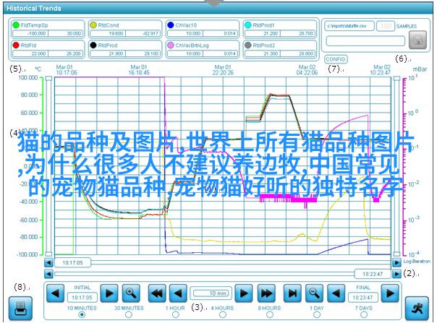Click right arrow of the 10:23:47 scrollbar
The width and height of the screenshot is (437, 323).
pos(396,274)
